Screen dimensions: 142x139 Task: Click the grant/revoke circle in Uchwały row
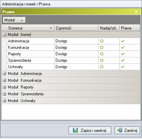point(102,67)
